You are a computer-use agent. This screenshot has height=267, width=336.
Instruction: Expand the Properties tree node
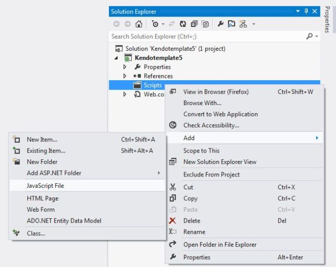point(125,67)
